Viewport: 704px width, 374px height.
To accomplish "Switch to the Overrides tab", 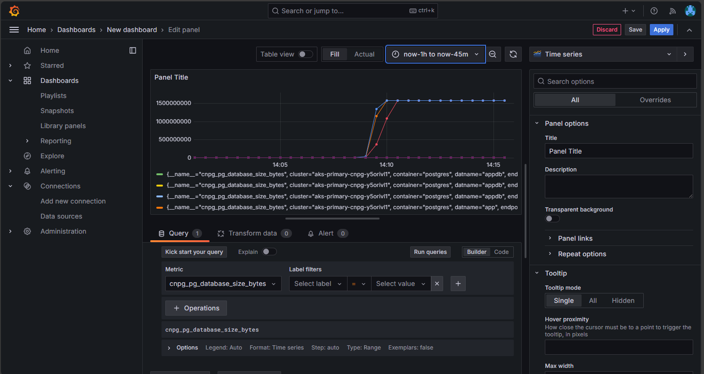I will (655, 100).
